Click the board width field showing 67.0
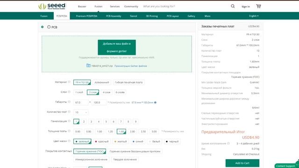The height and width of the screenshot is (168, 299). tap(81, 103)
